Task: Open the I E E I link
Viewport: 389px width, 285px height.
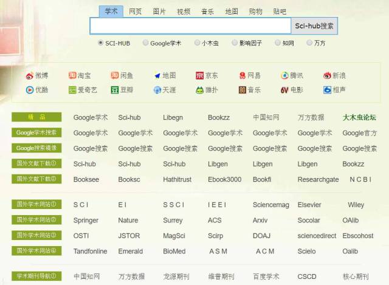Action: [217, 205]
